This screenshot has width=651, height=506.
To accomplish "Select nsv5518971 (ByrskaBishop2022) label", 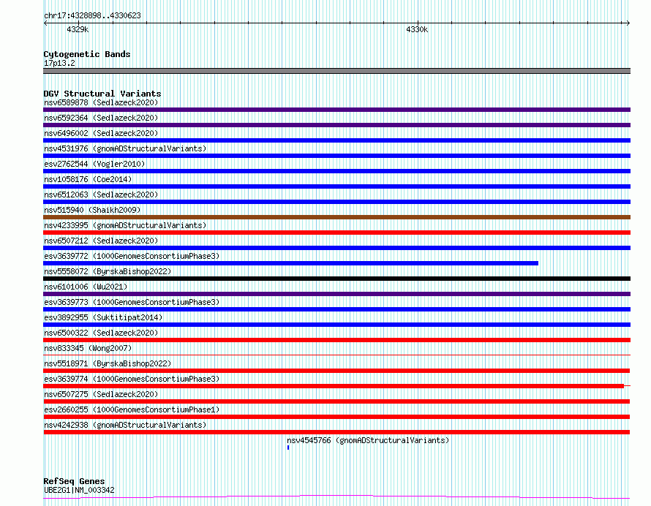I will 108,363.
